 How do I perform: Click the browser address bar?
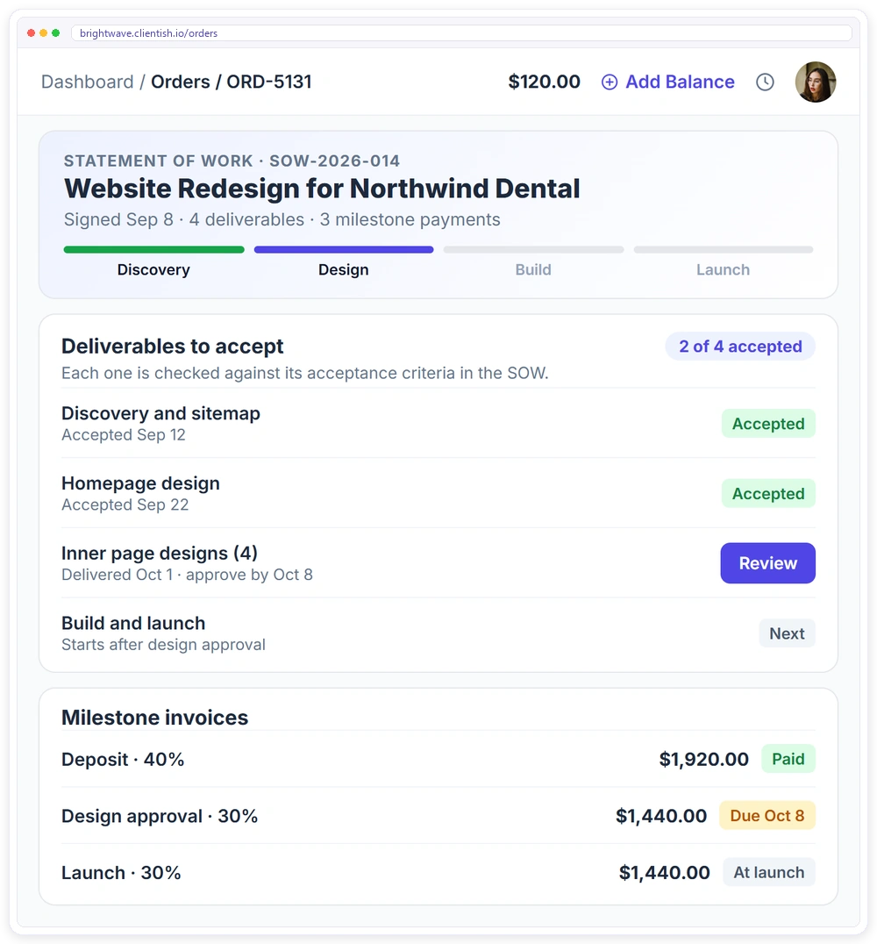coord(461,33)
